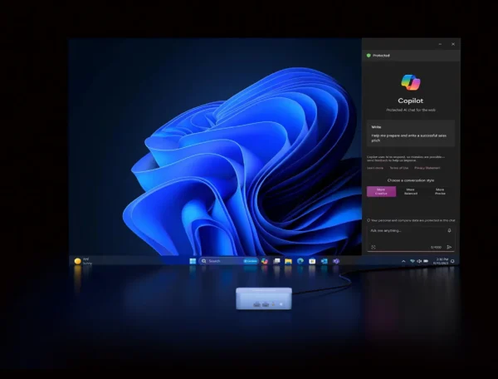Open Copilot from the taskbar icon
This screenshot has height=379, width=498.
coord(265,261)
